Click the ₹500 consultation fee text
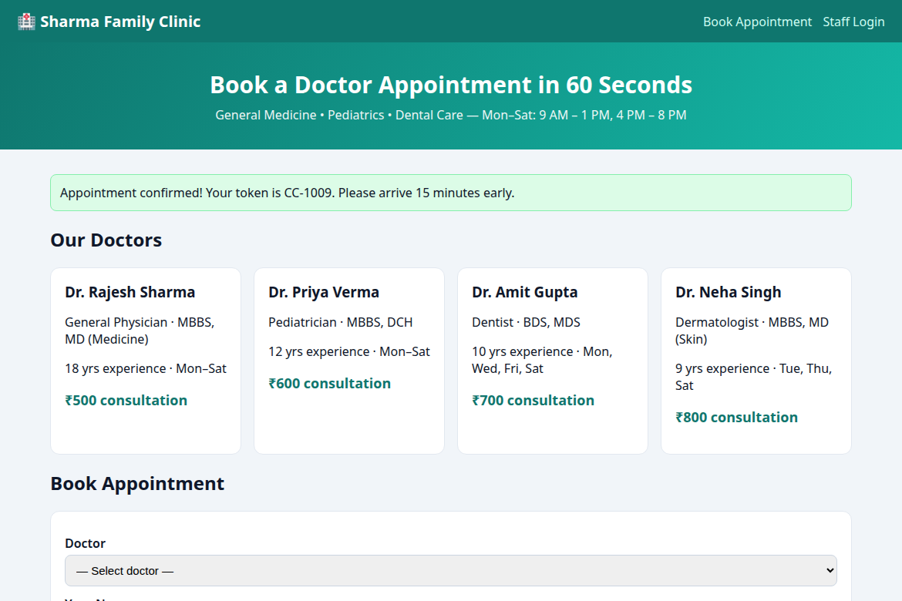 (126, 401)
